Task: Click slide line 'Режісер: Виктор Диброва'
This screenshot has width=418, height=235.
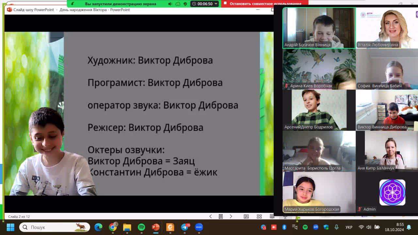Action: (145, 127)
